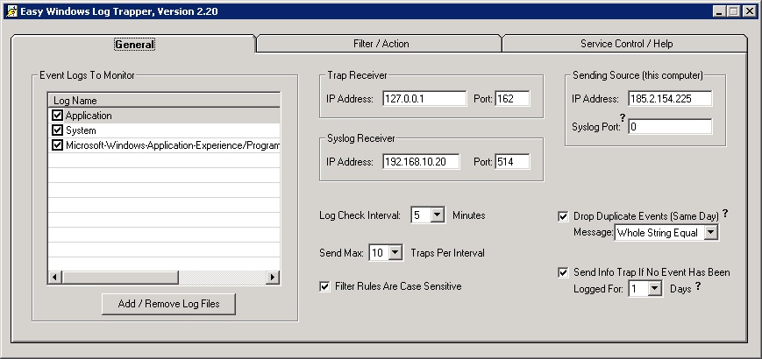The width and height of the screenshot is (762, 359).
Task: Click the Sending Source IP Address field
Action: click(670, 98)
